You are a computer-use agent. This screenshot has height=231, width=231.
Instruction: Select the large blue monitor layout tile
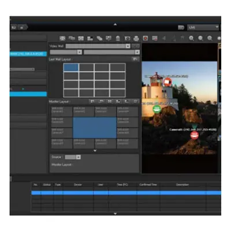95,128
